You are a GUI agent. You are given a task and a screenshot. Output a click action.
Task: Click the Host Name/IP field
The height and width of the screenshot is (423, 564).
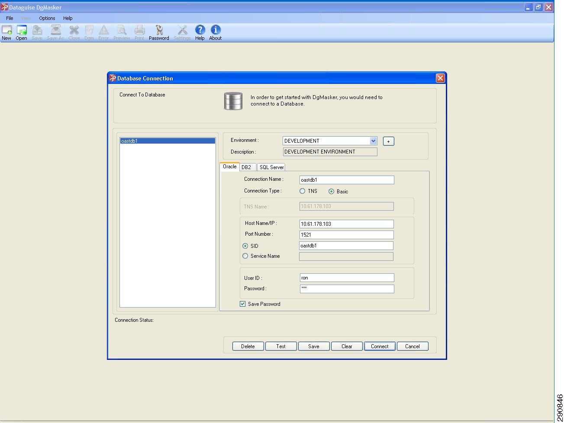click(x=347, y=224)
